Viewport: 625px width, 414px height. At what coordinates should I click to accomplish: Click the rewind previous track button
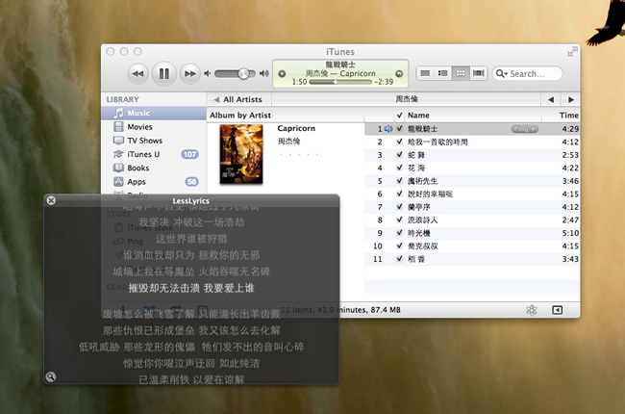(137, 74)
